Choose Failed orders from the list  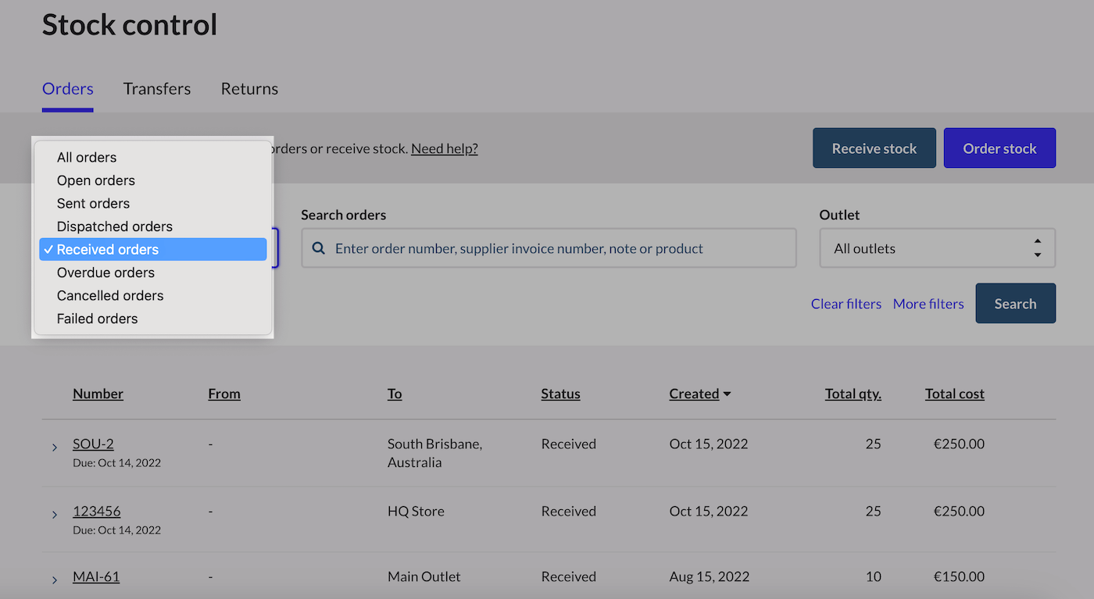point(153,319)
